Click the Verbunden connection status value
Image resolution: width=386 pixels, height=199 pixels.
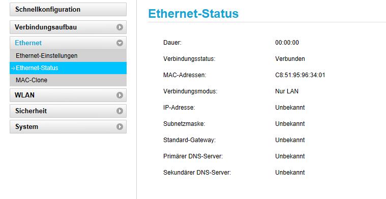(290, 59)
